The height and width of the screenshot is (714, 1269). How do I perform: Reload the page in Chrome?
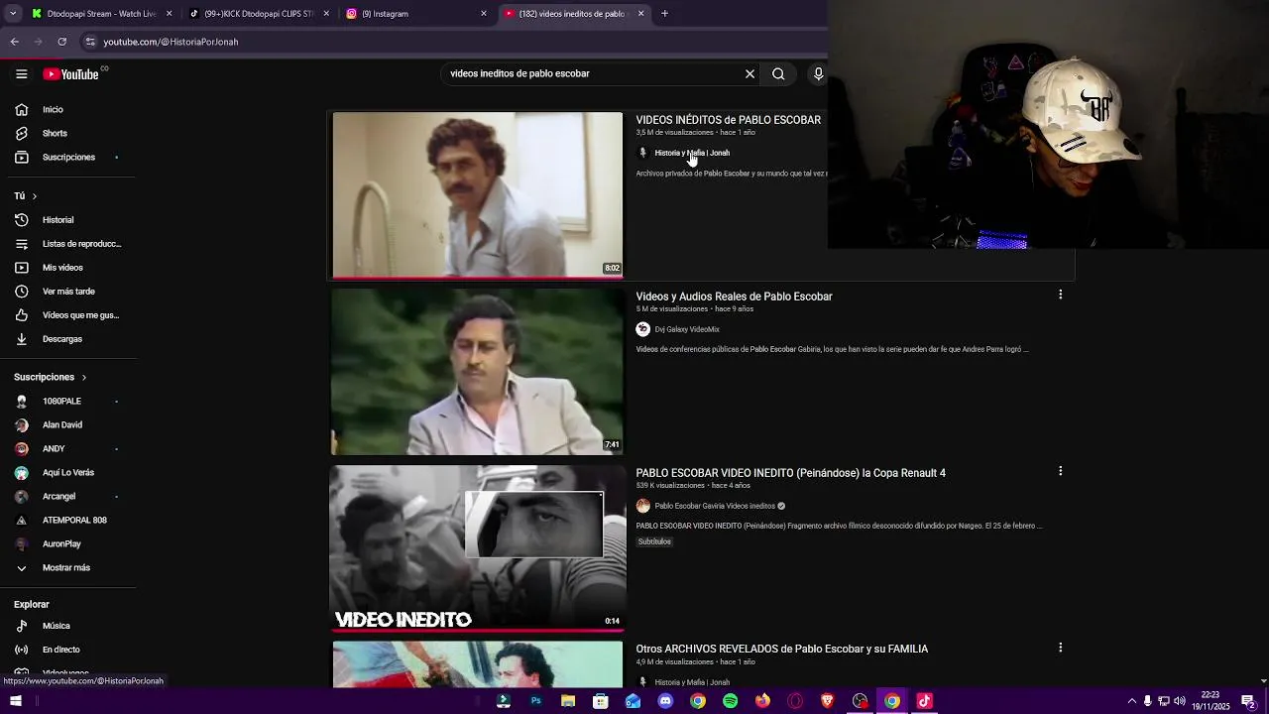(61, 42)
